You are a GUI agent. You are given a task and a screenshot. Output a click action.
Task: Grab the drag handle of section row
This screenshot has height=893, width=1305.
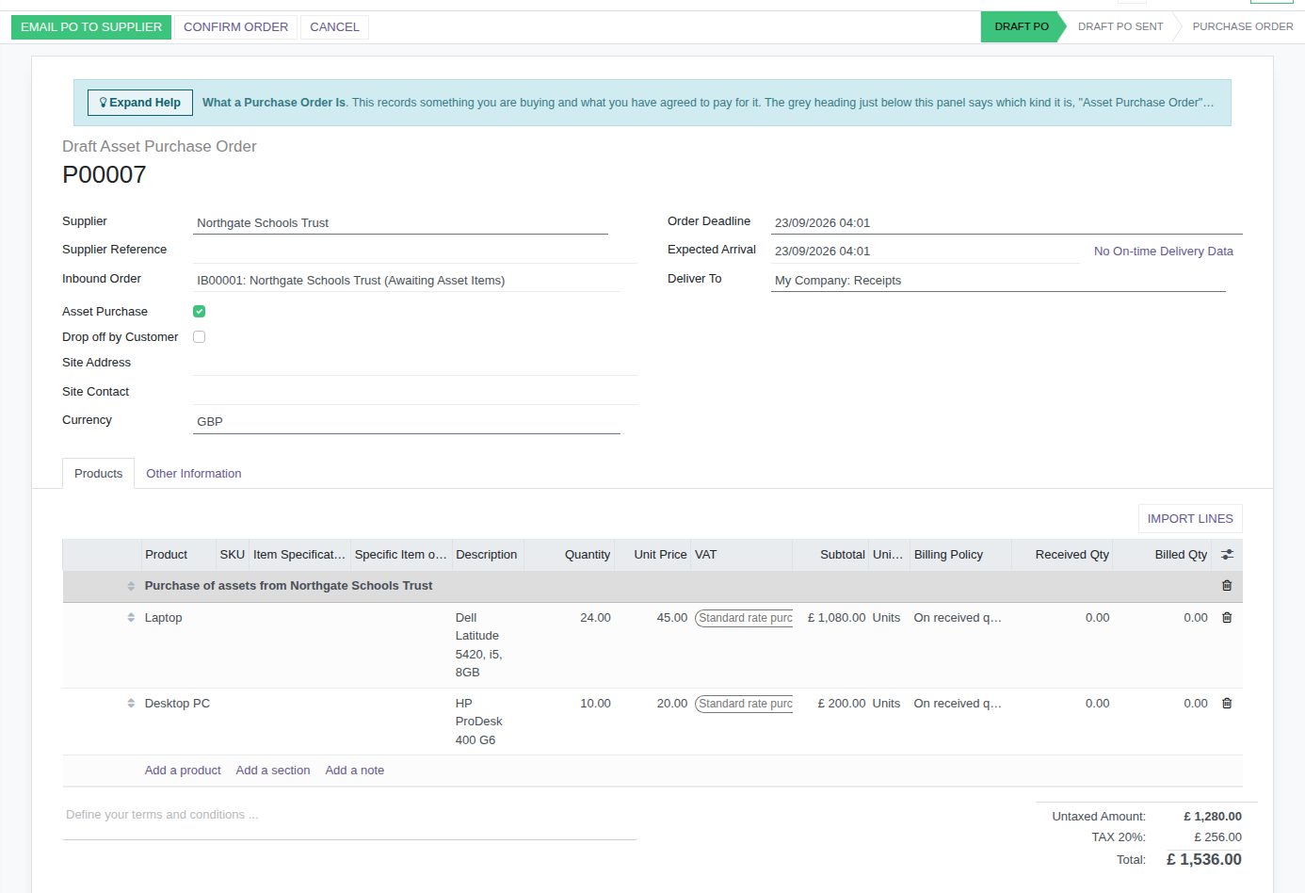coord(131,586)
